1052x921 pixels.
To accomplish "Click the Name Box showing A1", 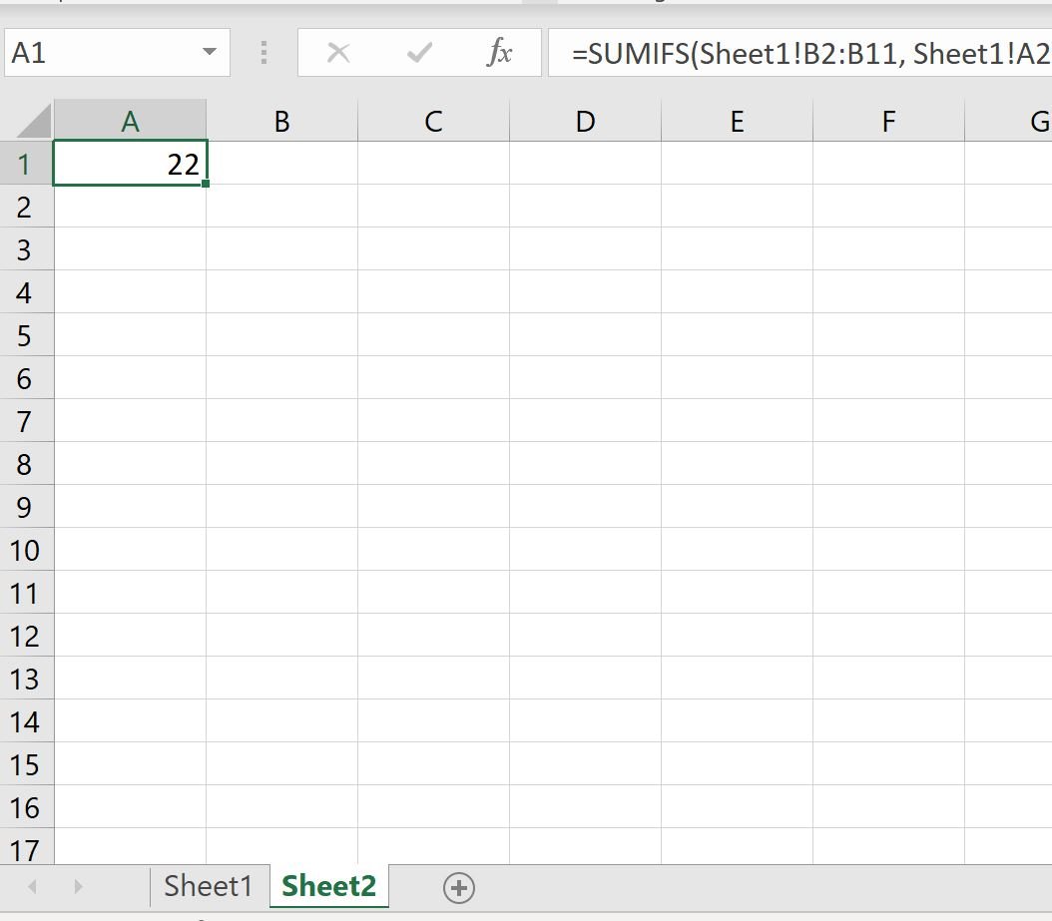I will tap(117, 52).
